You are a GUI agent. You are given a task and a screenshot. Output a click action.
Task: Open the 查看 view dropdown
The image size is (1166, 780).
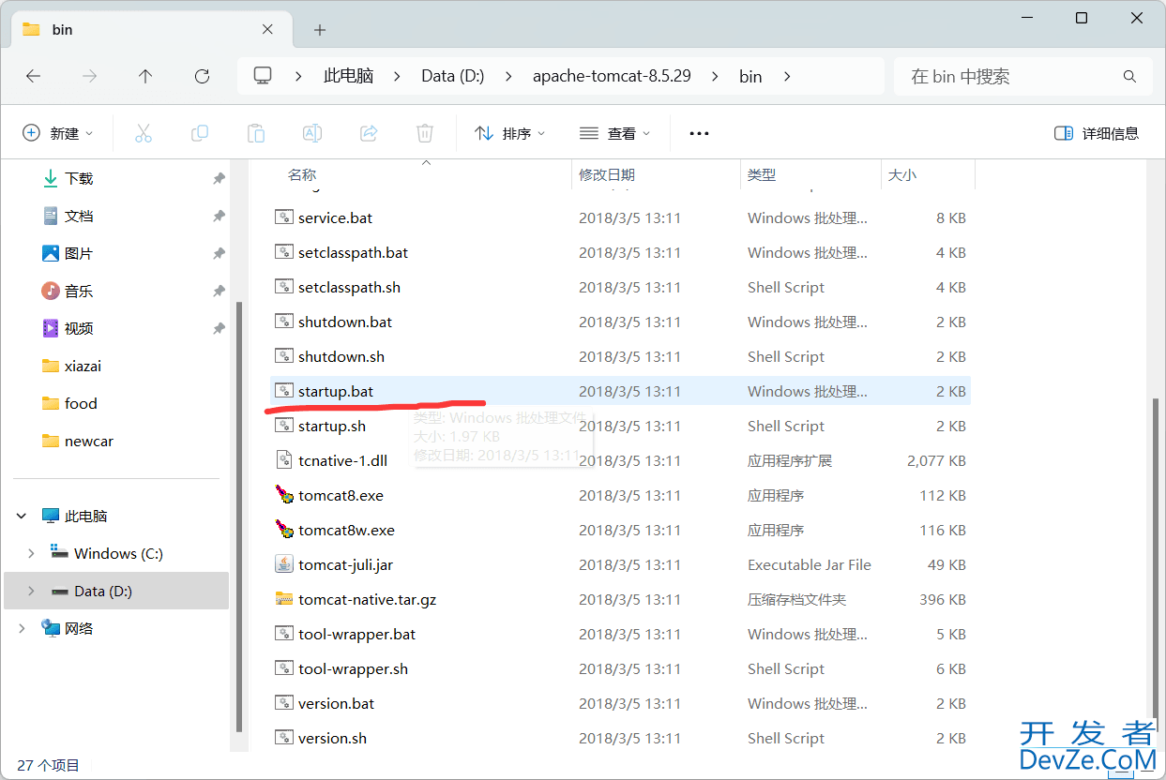point(615,133)
